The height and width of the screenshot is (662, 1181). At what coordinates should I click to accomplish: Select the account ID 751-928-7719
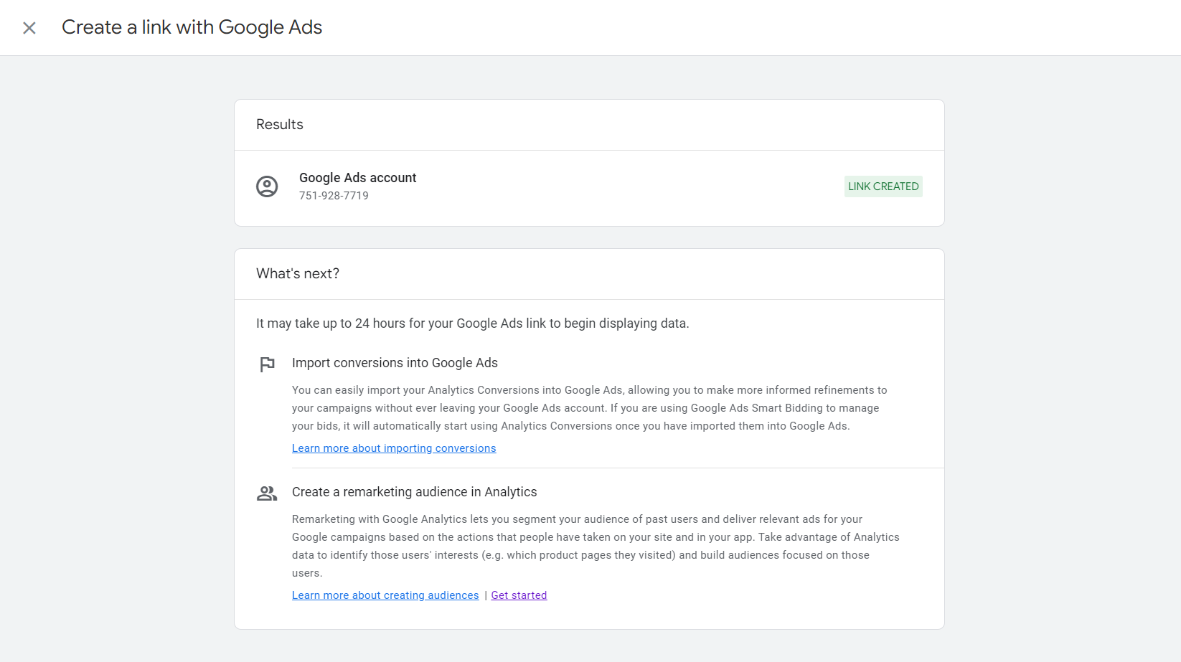point(334,196)
